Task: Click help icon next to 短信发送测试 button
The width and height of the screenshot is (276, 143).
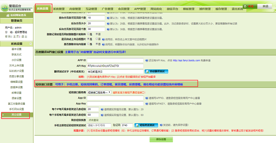Action: click(x=161, y=125)
